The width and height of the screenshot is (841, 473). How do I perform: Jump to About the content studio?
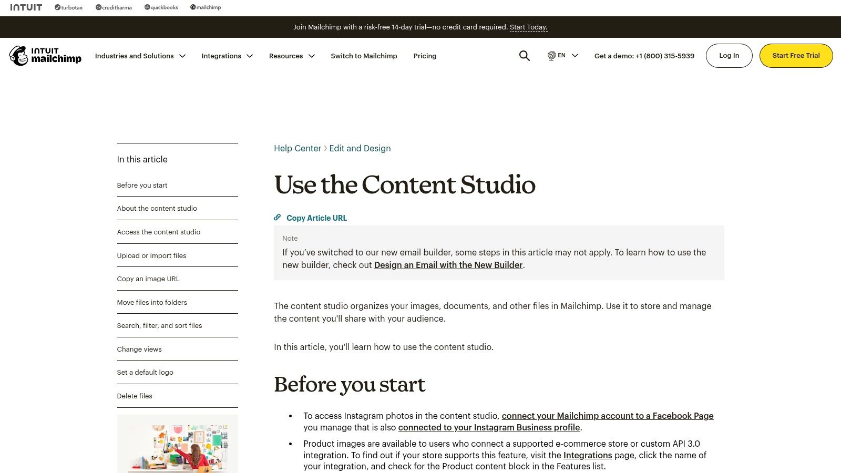pos(157,208)
